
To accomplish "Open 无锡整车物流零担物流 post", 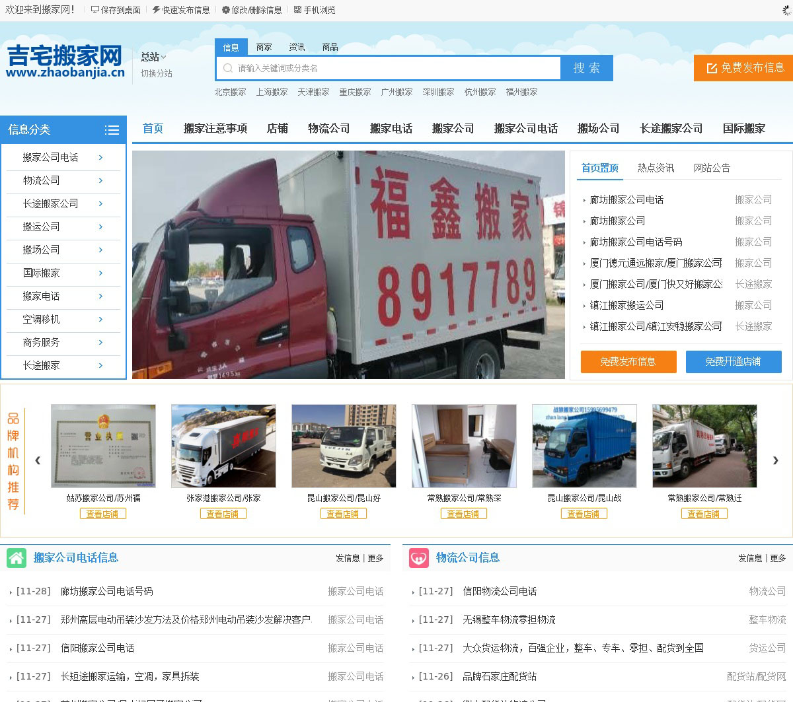I will 509,619.
